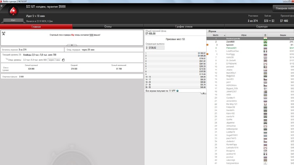Select player row ManOfSky1
This screenshot has width=294, height=165.
coord(250,73)
